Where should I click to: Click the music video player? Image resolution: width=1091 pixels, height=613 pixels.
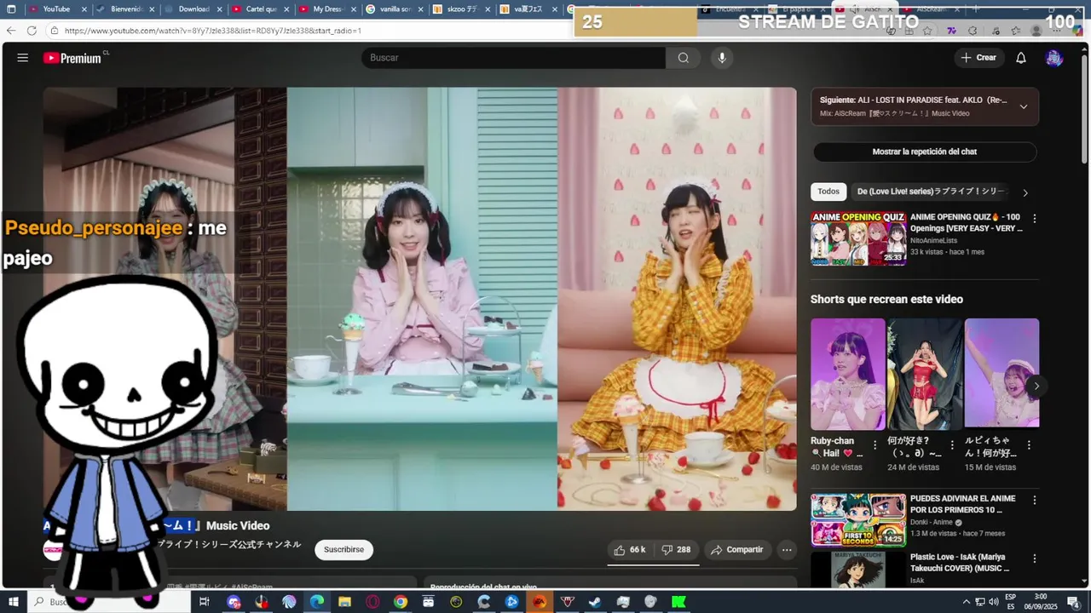point(420,299)
